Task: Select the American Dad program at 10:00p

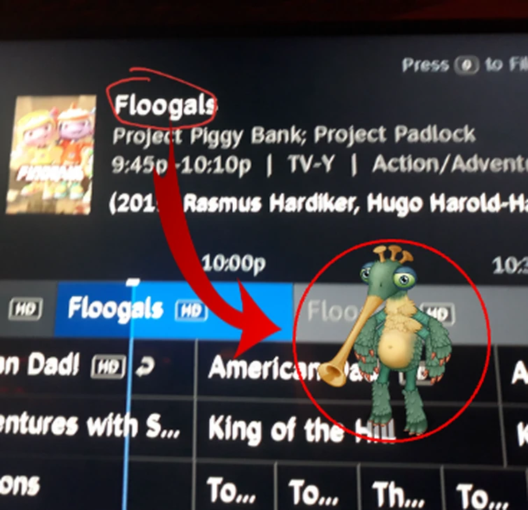Action: 347,370
